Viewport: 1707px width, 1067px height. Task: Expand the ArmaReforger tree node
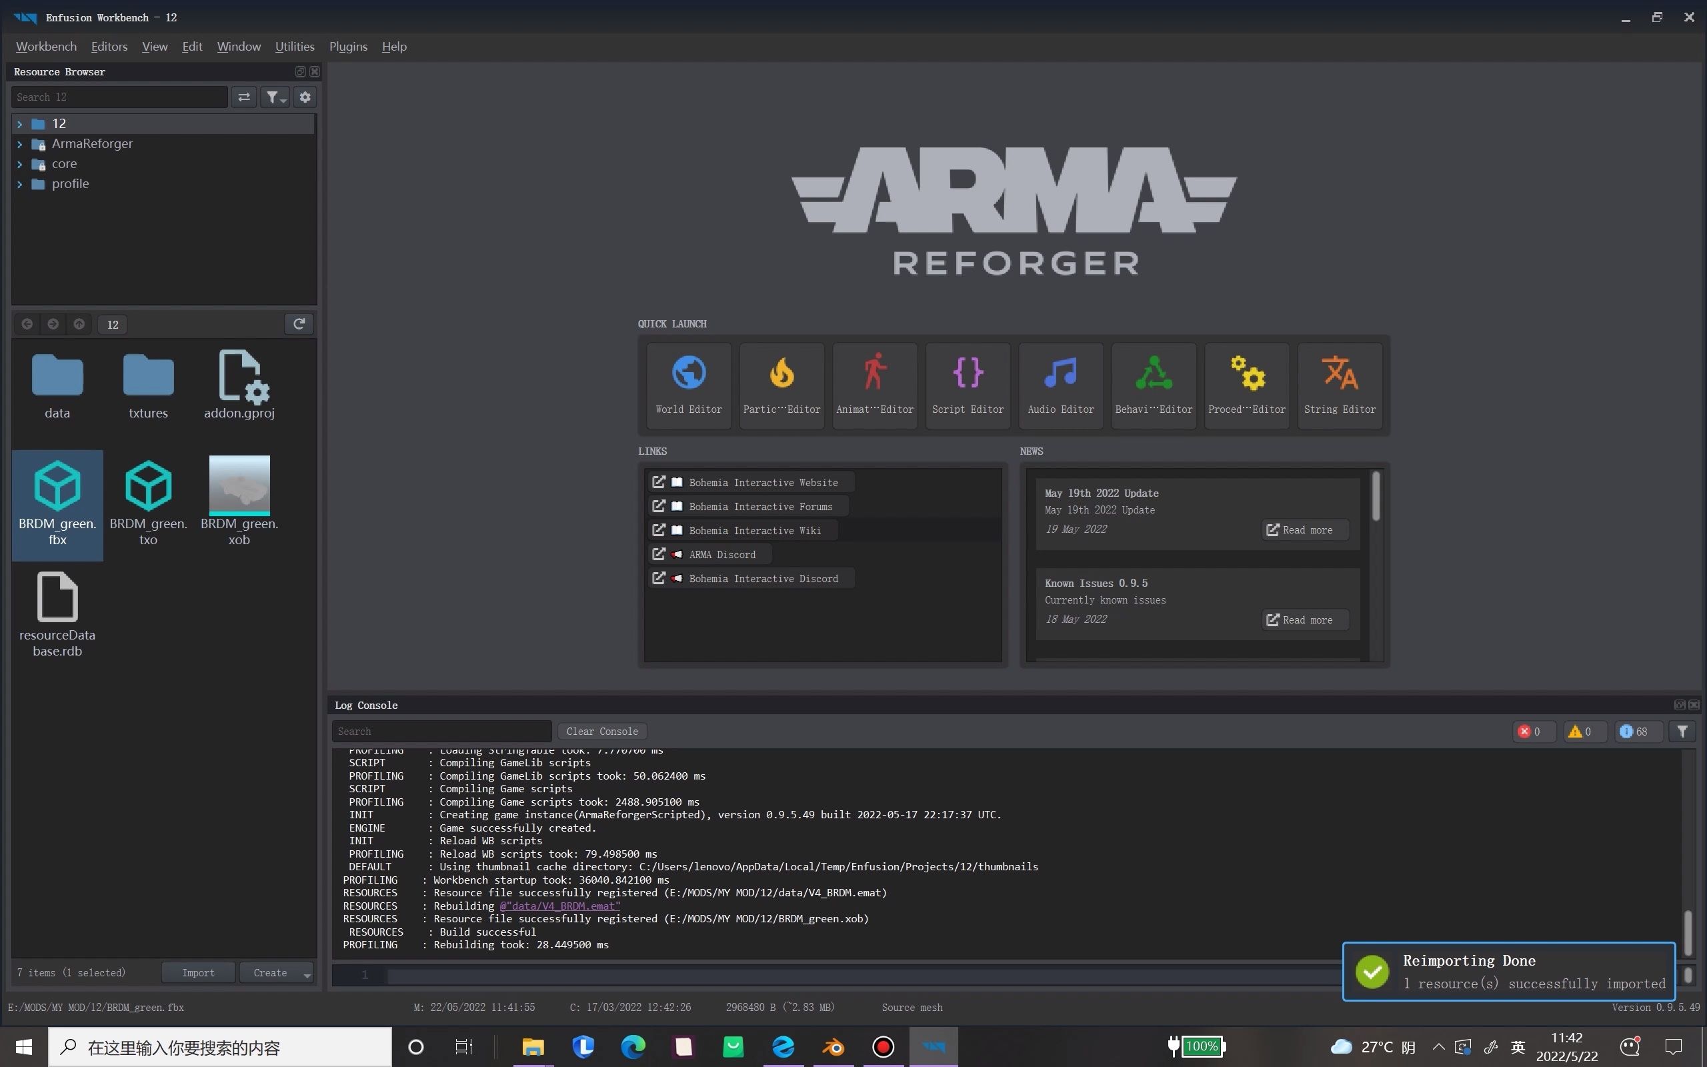pos(20,144)
